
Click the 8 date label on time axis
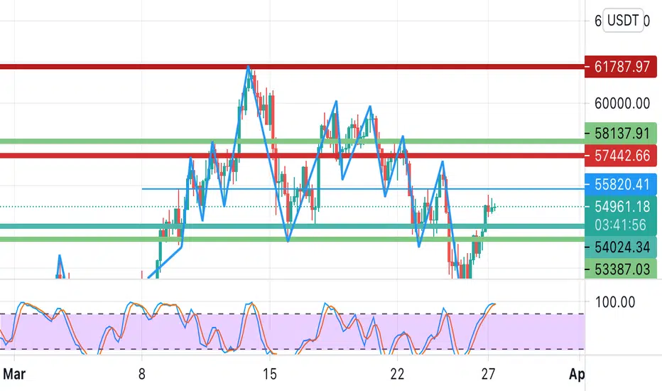pos(141,374)
